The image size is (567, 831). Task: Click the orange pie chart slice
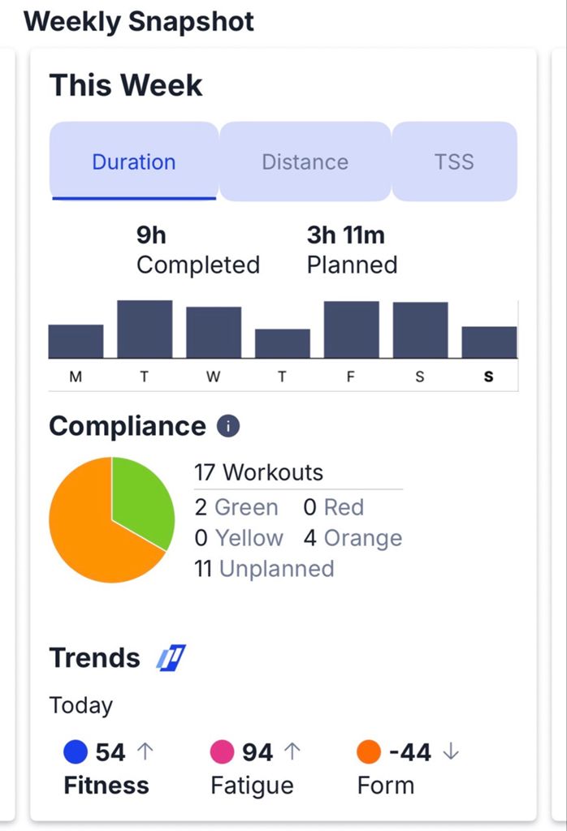89,536
